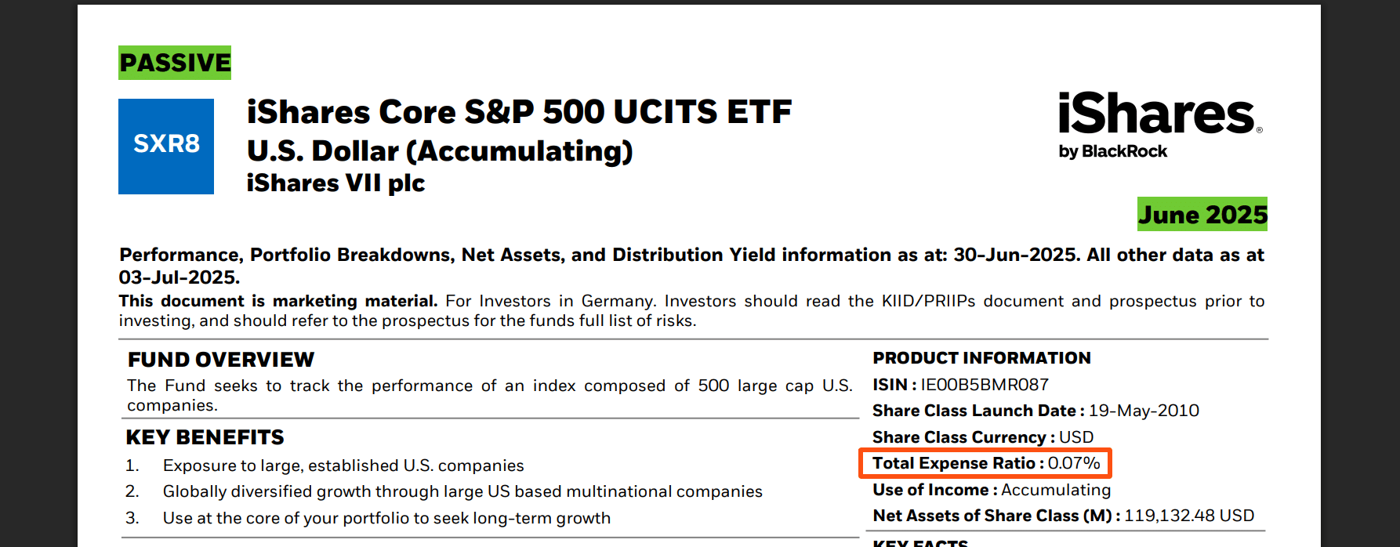This screenshot has height=547, width=1400.
Task: Click the iShares Core S&P 500 UCITS ETF title
Action: (519, 112)
